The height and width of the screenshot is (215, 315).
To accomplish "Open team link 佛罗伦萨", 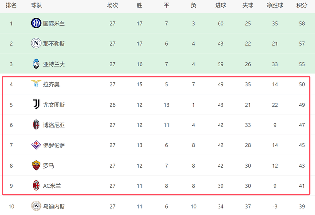I will [x=54, y=145].
